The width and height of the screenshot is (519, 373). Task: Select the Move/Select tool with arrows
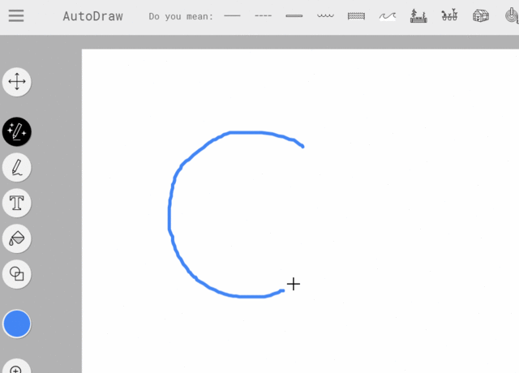click(x=17, y=82)
